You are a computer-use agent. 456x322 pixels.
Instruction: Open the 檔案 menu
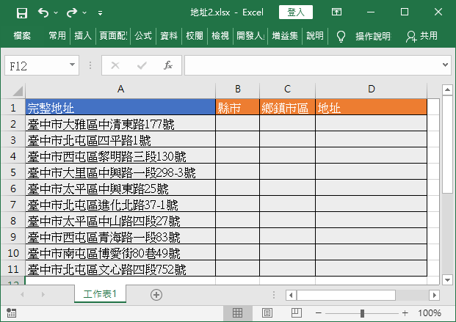(x=22, y=36)
